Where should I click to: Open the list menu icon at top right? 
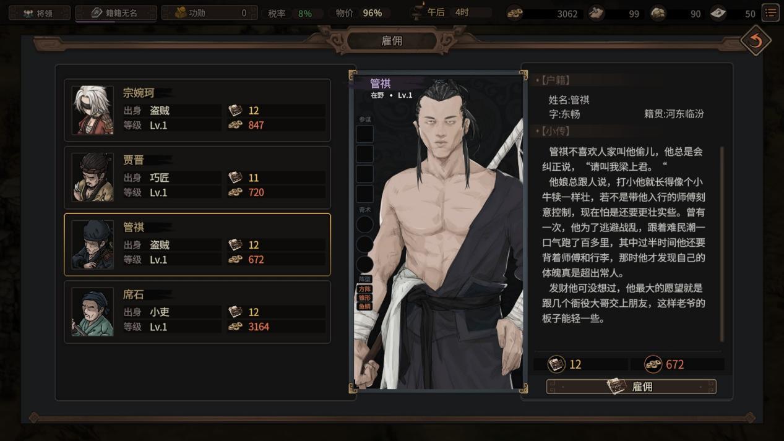click(770, 12)
